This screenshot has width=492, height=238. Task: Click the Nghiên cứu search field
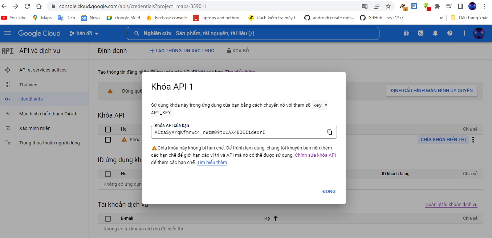(253, 33)
